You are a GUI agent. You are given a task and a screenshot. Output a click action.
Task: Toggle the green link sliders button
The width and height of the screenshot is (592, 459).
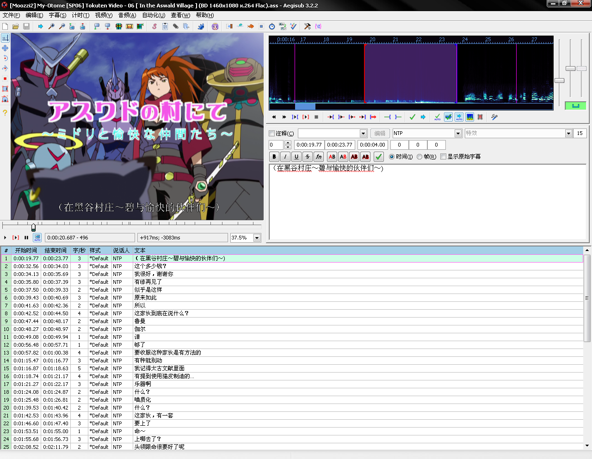(575, 106)
